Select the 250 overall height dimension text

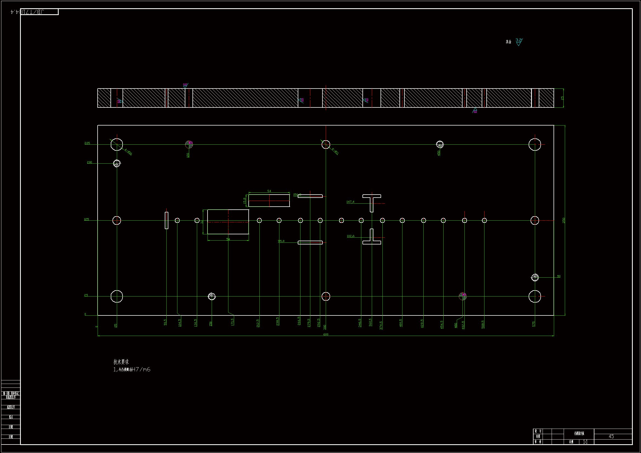pyautogui.click(x=564, y=220)
